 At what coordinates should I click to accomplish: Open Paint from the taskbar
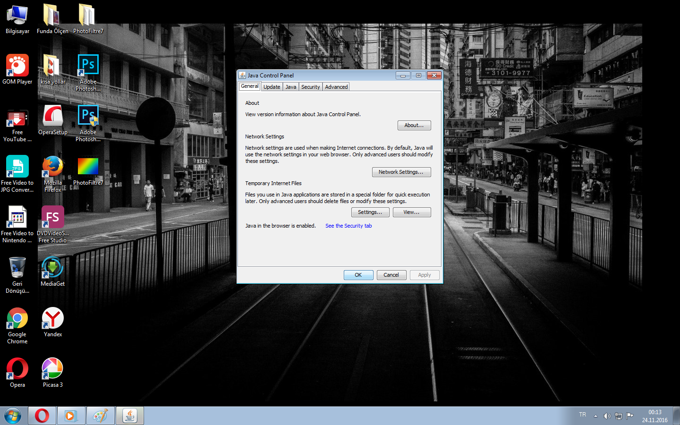point(100,416)
